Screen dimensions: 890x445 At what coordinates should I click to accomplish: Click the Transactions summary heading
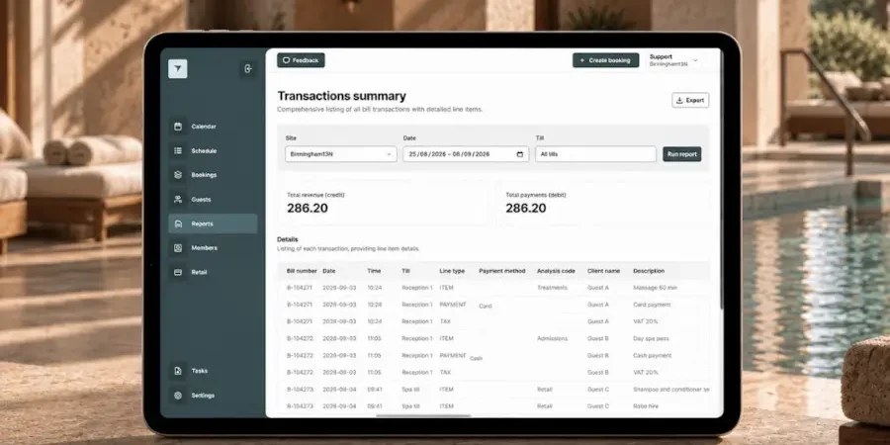click(x=342, y=96)
